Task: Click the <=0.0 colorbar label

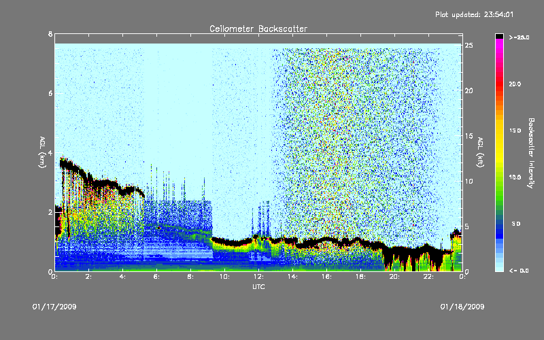Action: [519, 271]
